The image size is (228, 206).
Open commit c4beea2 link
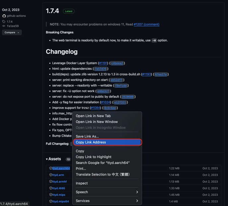pyautogui.click(x=117, y=63)
